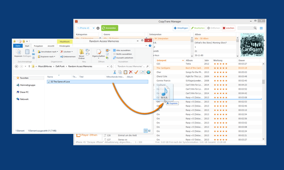Viewport: 284px width, 170px height.
Task: Open quick access toolbar customize arrow
Action: pyautogui.click(x=27, y=41)
